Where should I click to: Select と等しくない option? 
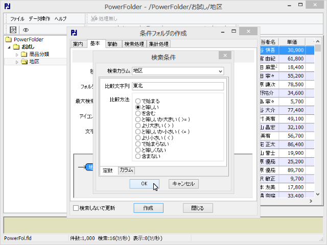coord(138,150)
